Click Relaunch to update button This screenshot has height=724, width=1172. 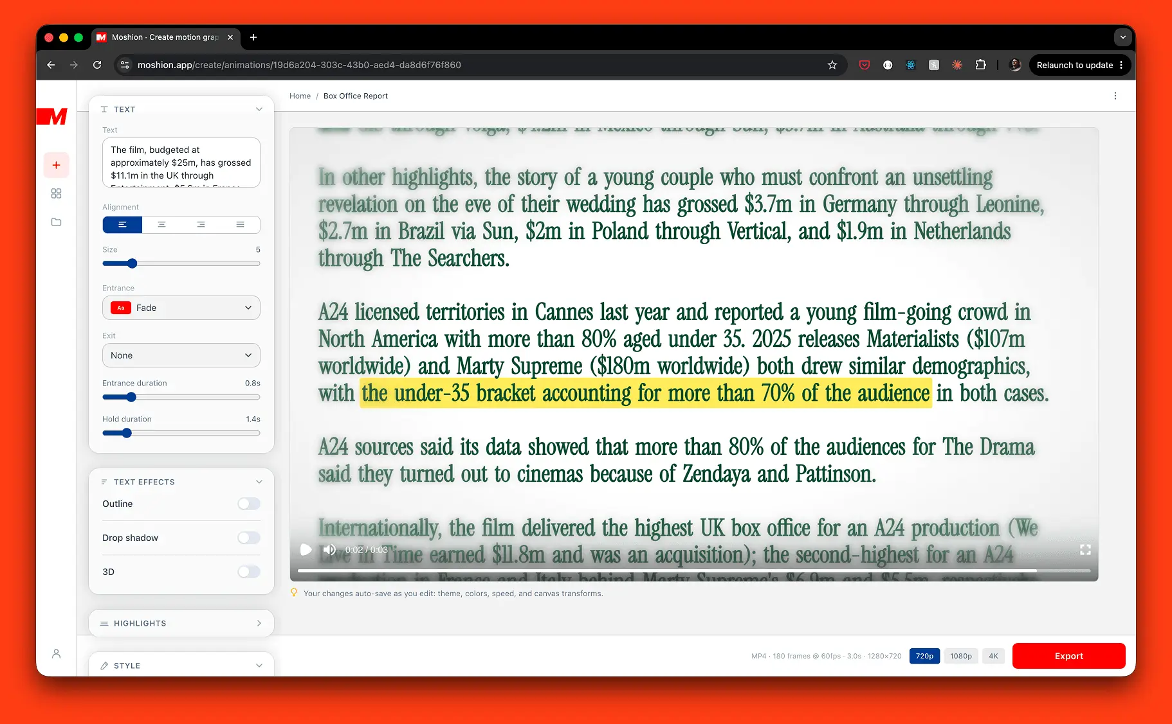1079,65
